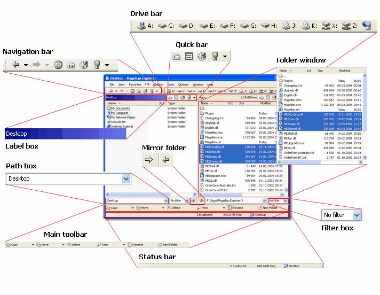Choose drive F: in enlarged Drive bar
The height and width of the screenshot is (295, 380).
(227, 26)
